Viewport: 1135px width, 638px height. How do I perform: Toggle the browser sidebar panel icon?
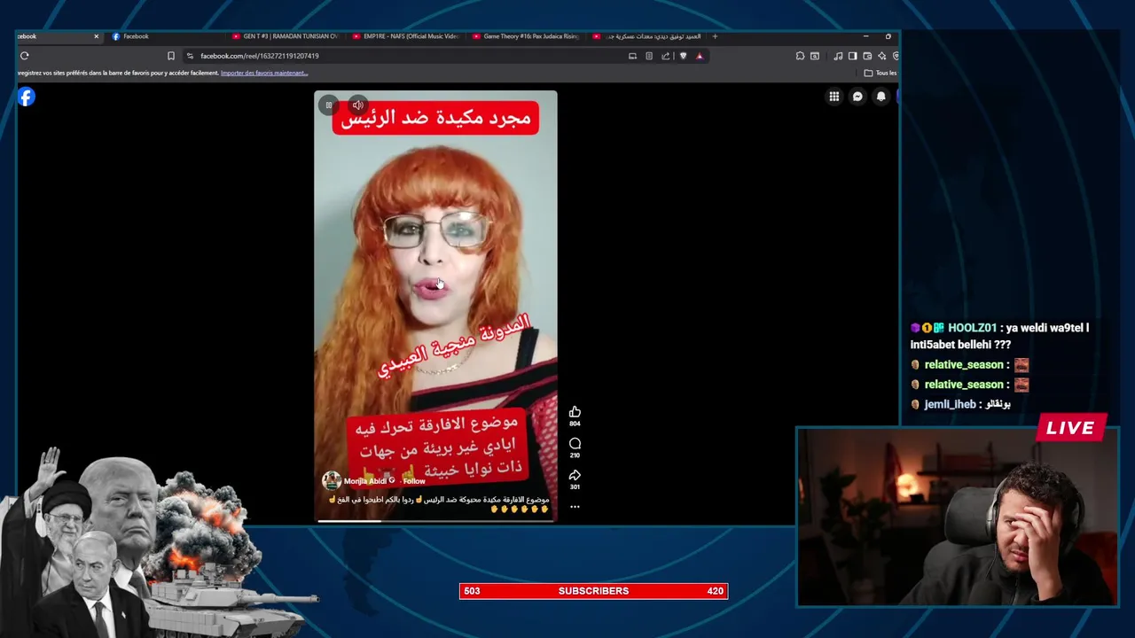(x=853, y=56)
